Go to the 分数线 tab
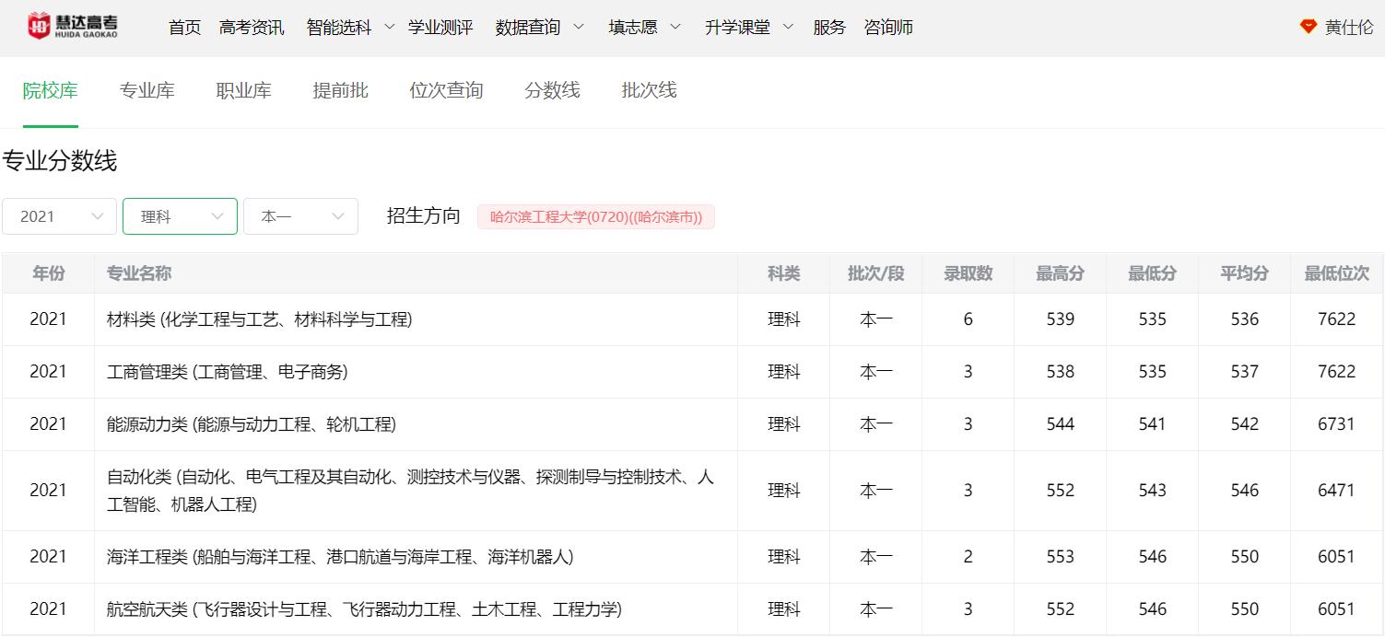The width and height of the screenshot is (1385, 637). pos(552,90)
